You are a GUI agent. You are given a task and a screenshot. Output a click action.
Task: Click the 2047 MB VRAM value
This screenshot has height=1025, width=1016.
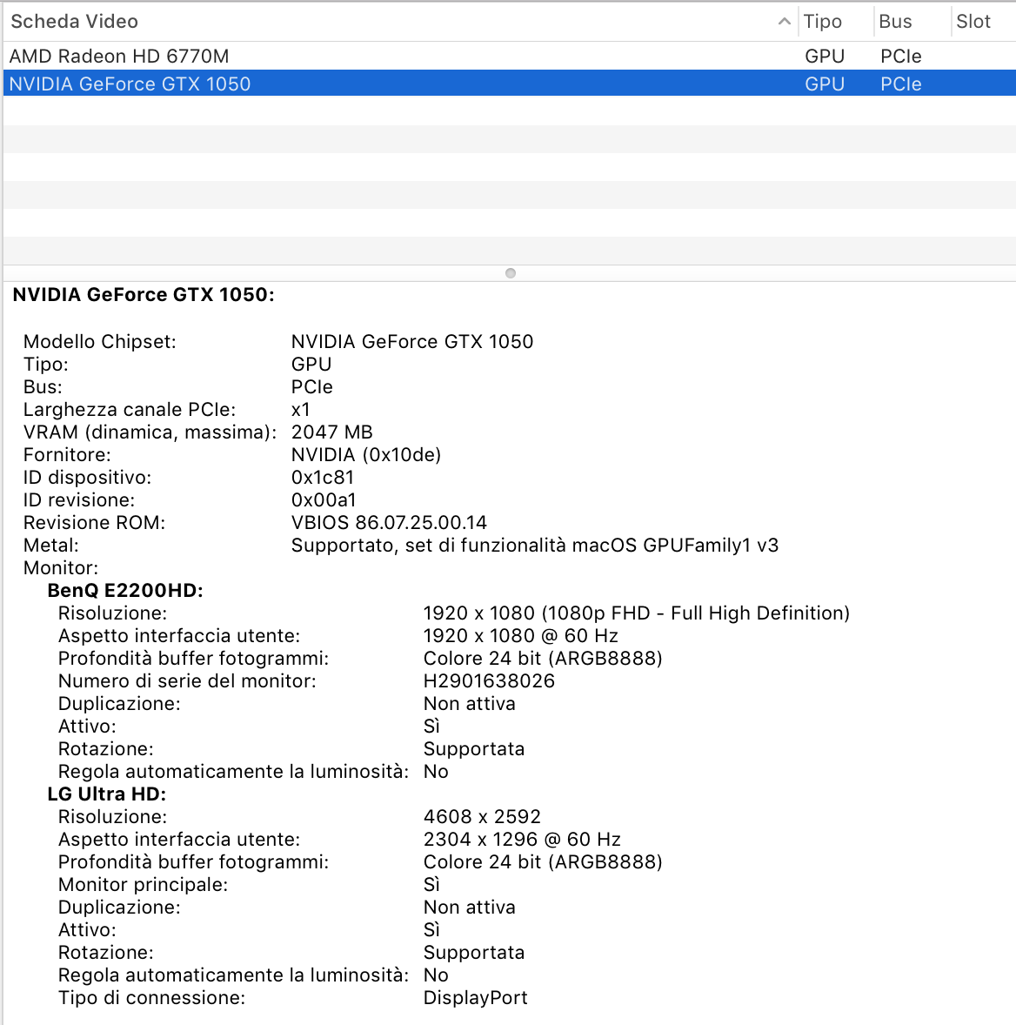click(x=332, y=432)
